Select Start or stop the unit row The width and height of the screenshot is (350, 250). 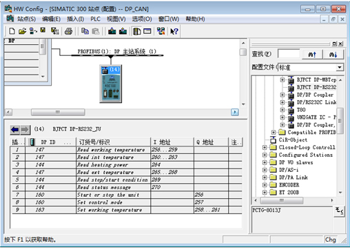126,195
